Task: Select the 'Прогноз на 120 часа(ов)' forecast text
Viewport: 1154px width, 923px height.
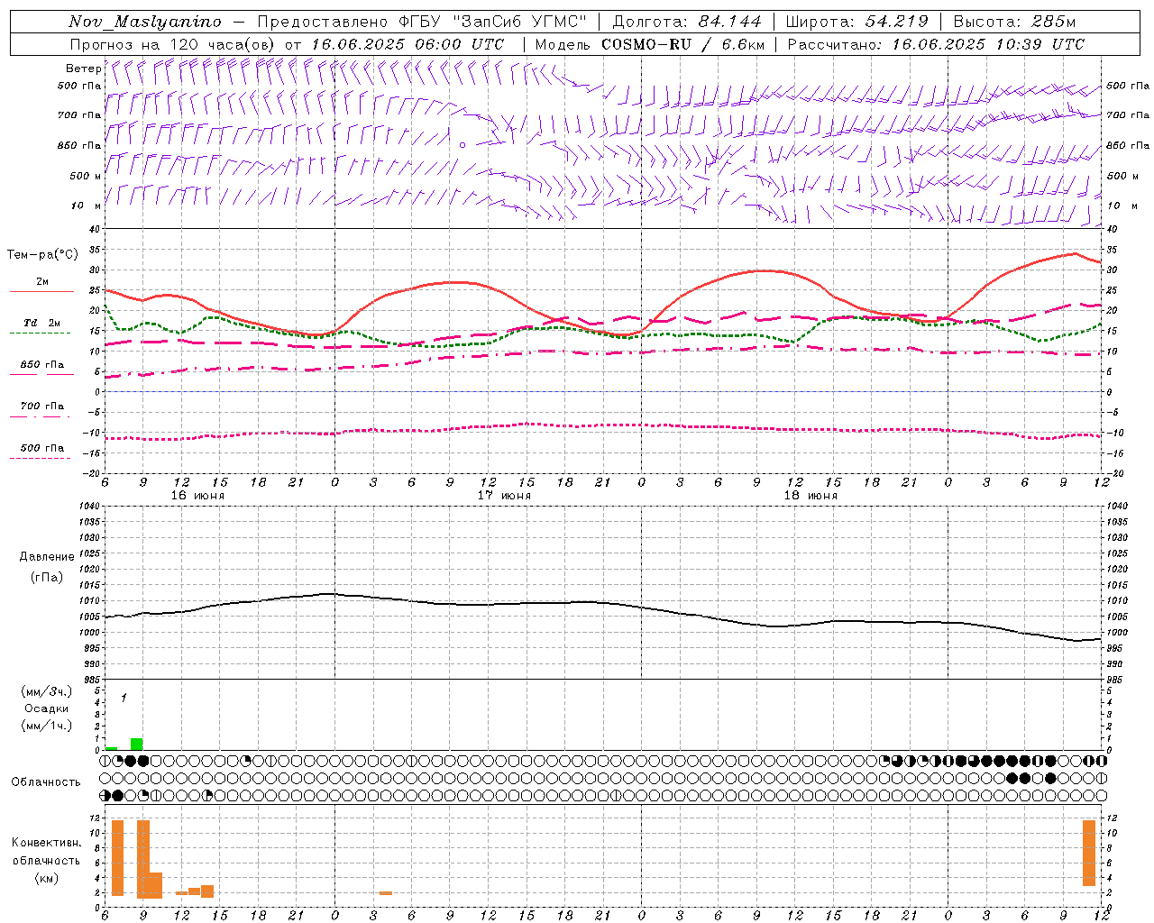Action: pos(173,44)
